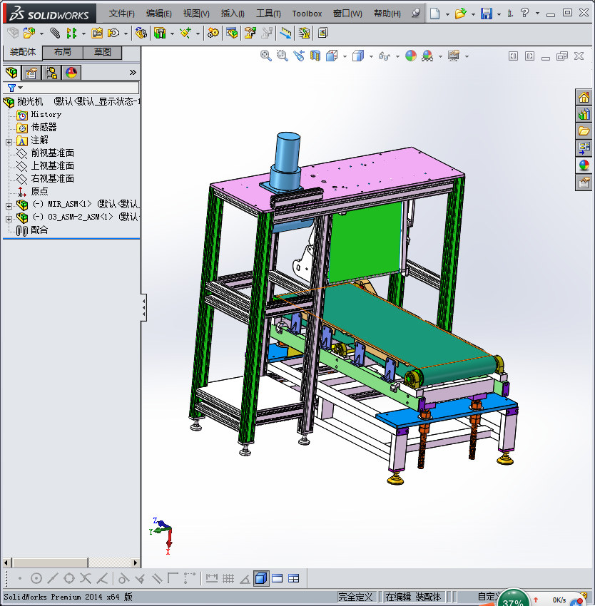Click the Apply Scene icon
Screen dimensions: 595x606
click(x=427, y=56)
